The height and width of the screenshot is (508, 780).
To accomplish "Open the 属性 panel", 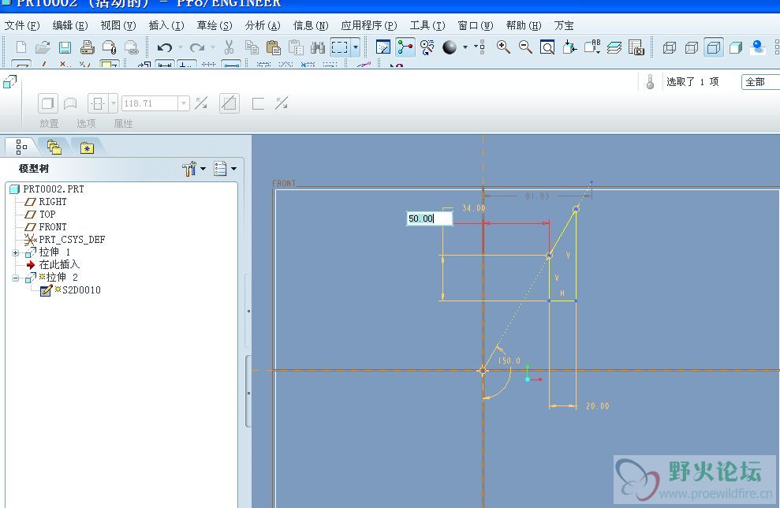I will [123, 123].
